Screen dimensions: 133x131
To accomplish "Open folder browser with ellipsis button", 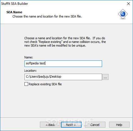I will [x=105, y=77].
